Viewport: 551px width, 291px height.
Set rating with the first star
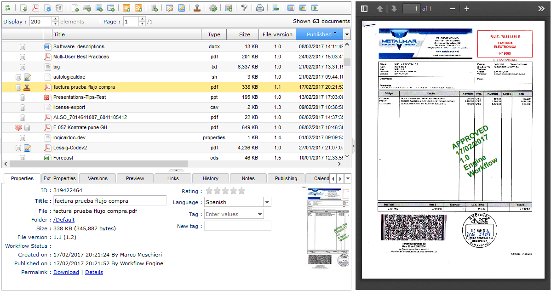coord(209,191)
